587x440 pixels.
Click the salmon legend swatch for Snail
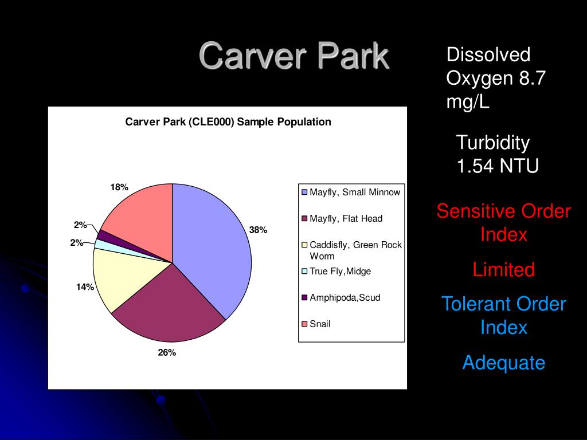point(304,324)
